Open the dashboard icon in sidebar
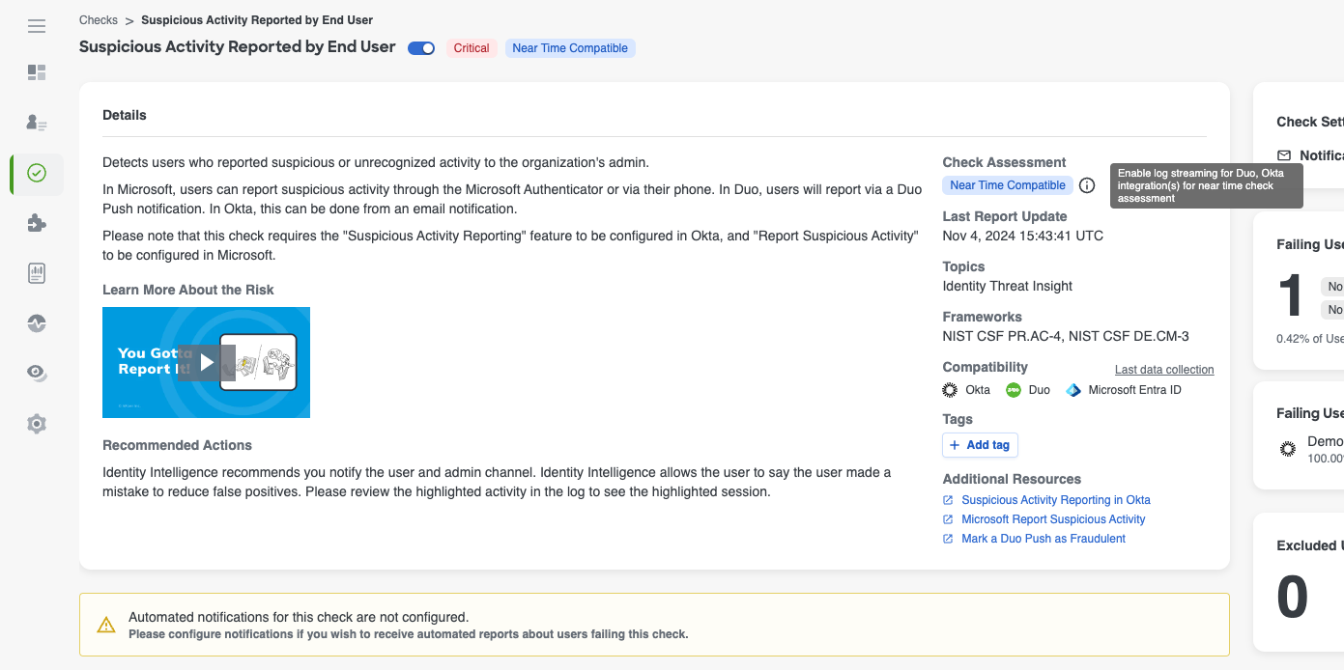 [x=37, y=72]
